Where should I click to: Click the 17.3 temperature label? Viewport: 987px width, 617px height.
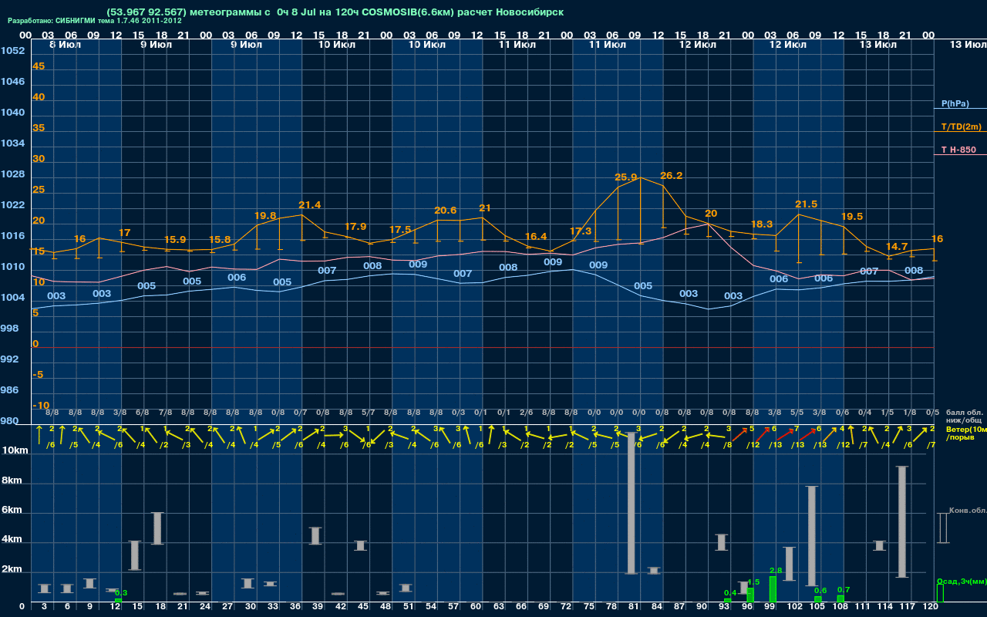pos(581,231)
